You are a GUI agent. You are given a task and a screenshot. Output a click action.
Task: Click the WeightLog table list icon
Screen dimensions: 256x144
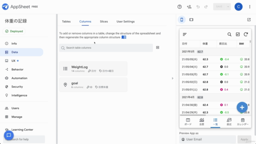point(65,68)
